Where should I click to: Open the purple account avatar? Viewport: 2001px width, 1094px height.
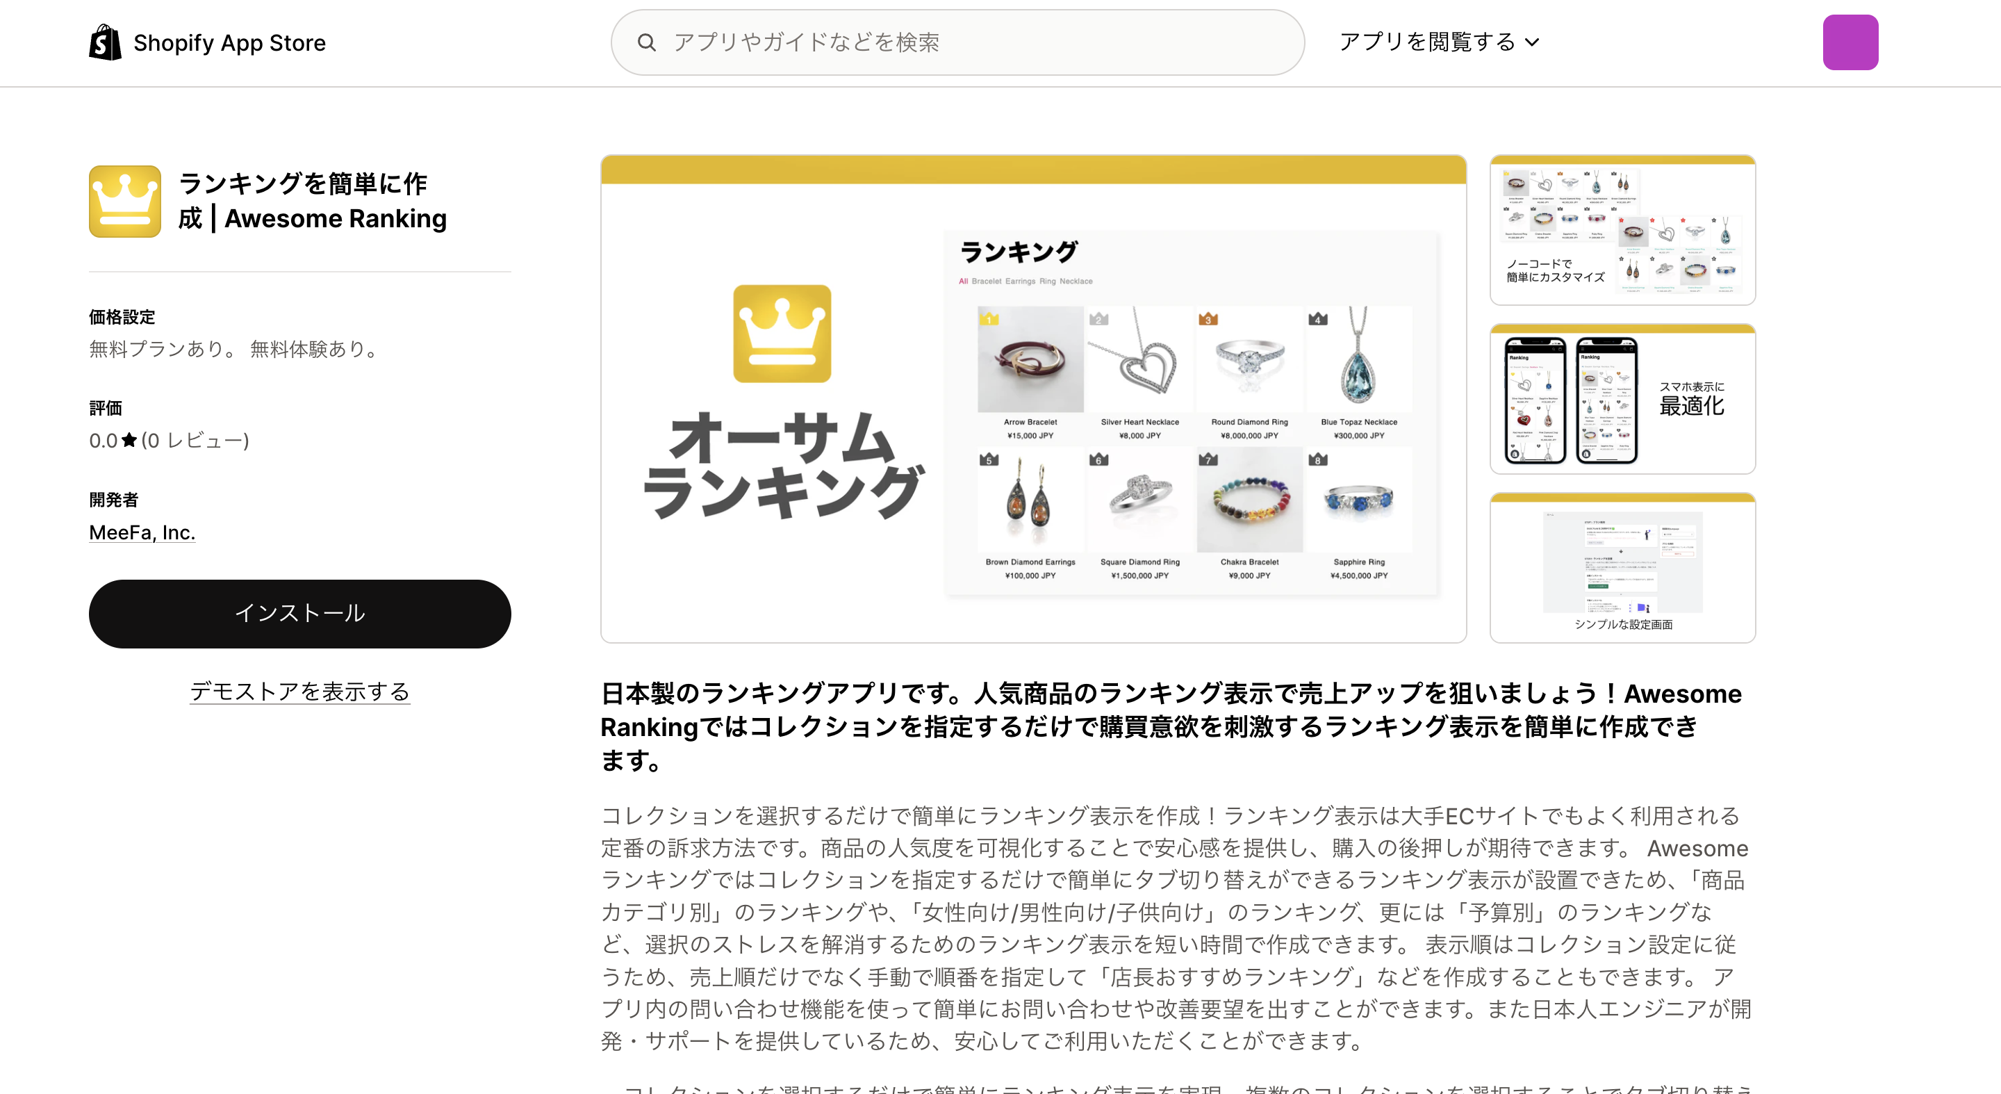pos(1850,42)
